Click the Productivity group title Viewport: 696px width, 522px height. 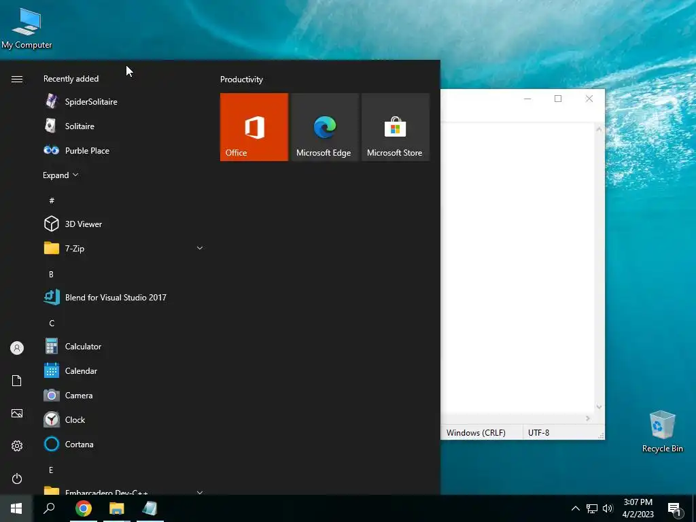[241, 80]
